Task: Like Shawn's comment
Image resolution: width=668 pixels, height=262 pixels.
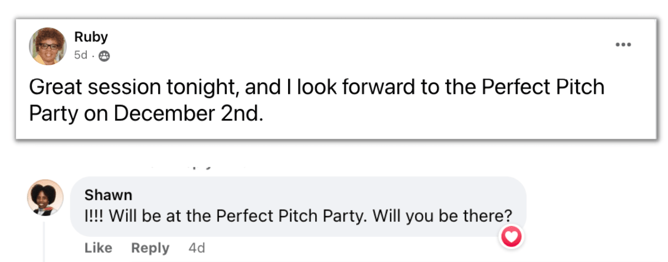Action: pyautogui.click(x=98, y=248)
